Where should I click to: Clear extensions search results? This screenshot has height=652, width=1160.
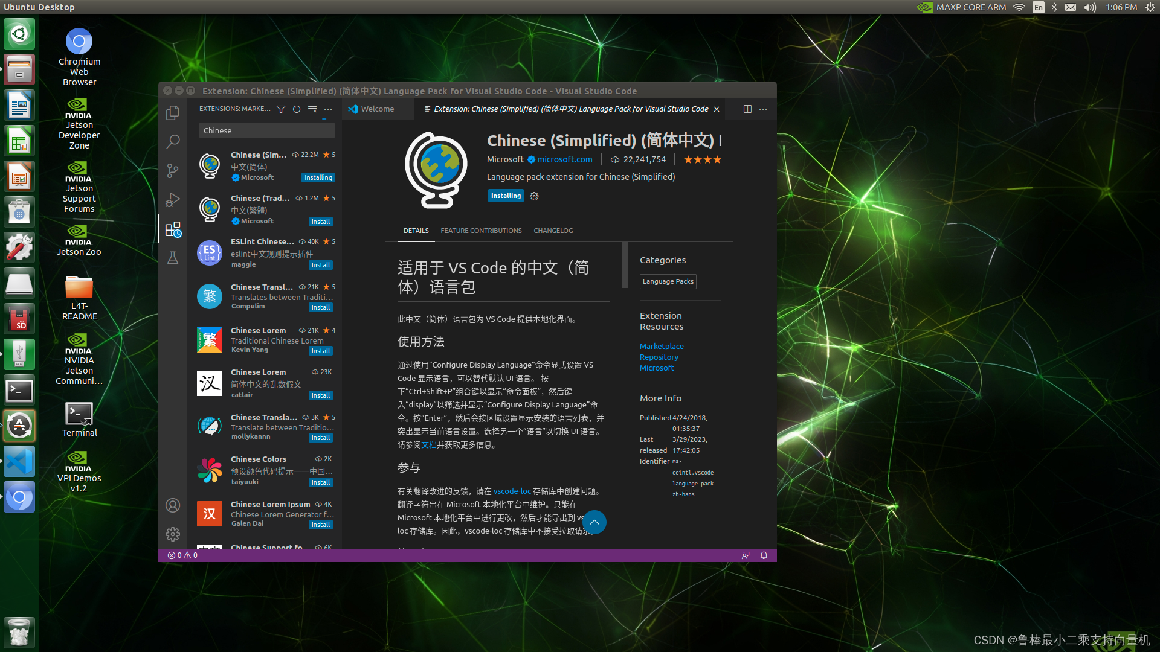click(312, 109)
